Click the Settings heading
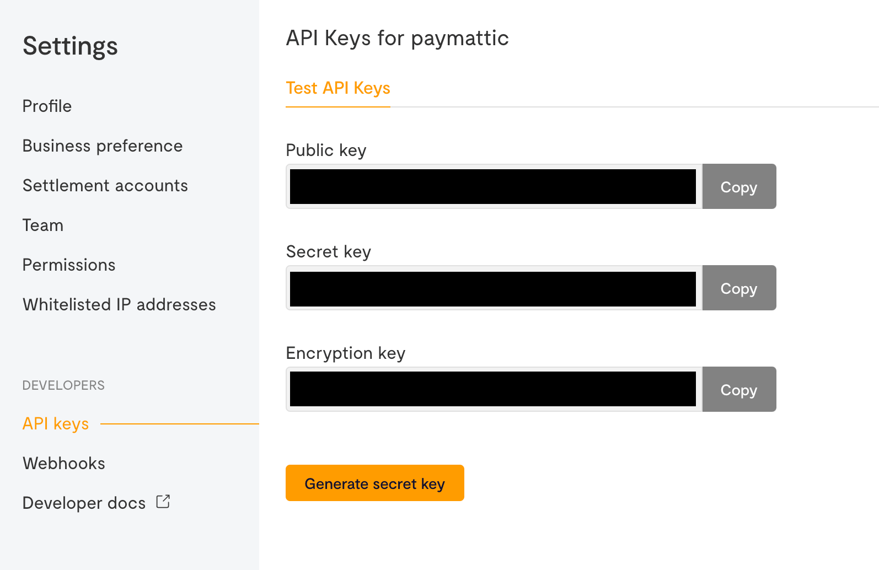879x570 pixels. [x=70, y=46]
